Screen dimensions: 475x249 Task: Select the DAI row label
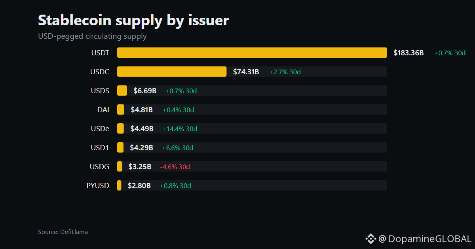(x=103, y=109)
